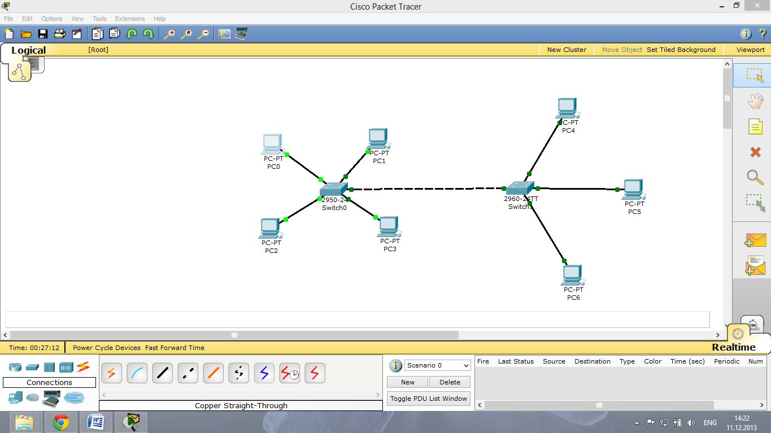Screen dimensions: 771x433
Task: Undo last action
Action: click(x=132, y=34)
